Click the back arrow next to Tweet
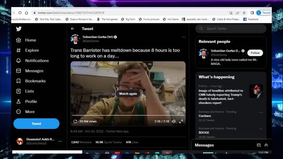This screenshot has width=283, height=159. coord(73,29)
